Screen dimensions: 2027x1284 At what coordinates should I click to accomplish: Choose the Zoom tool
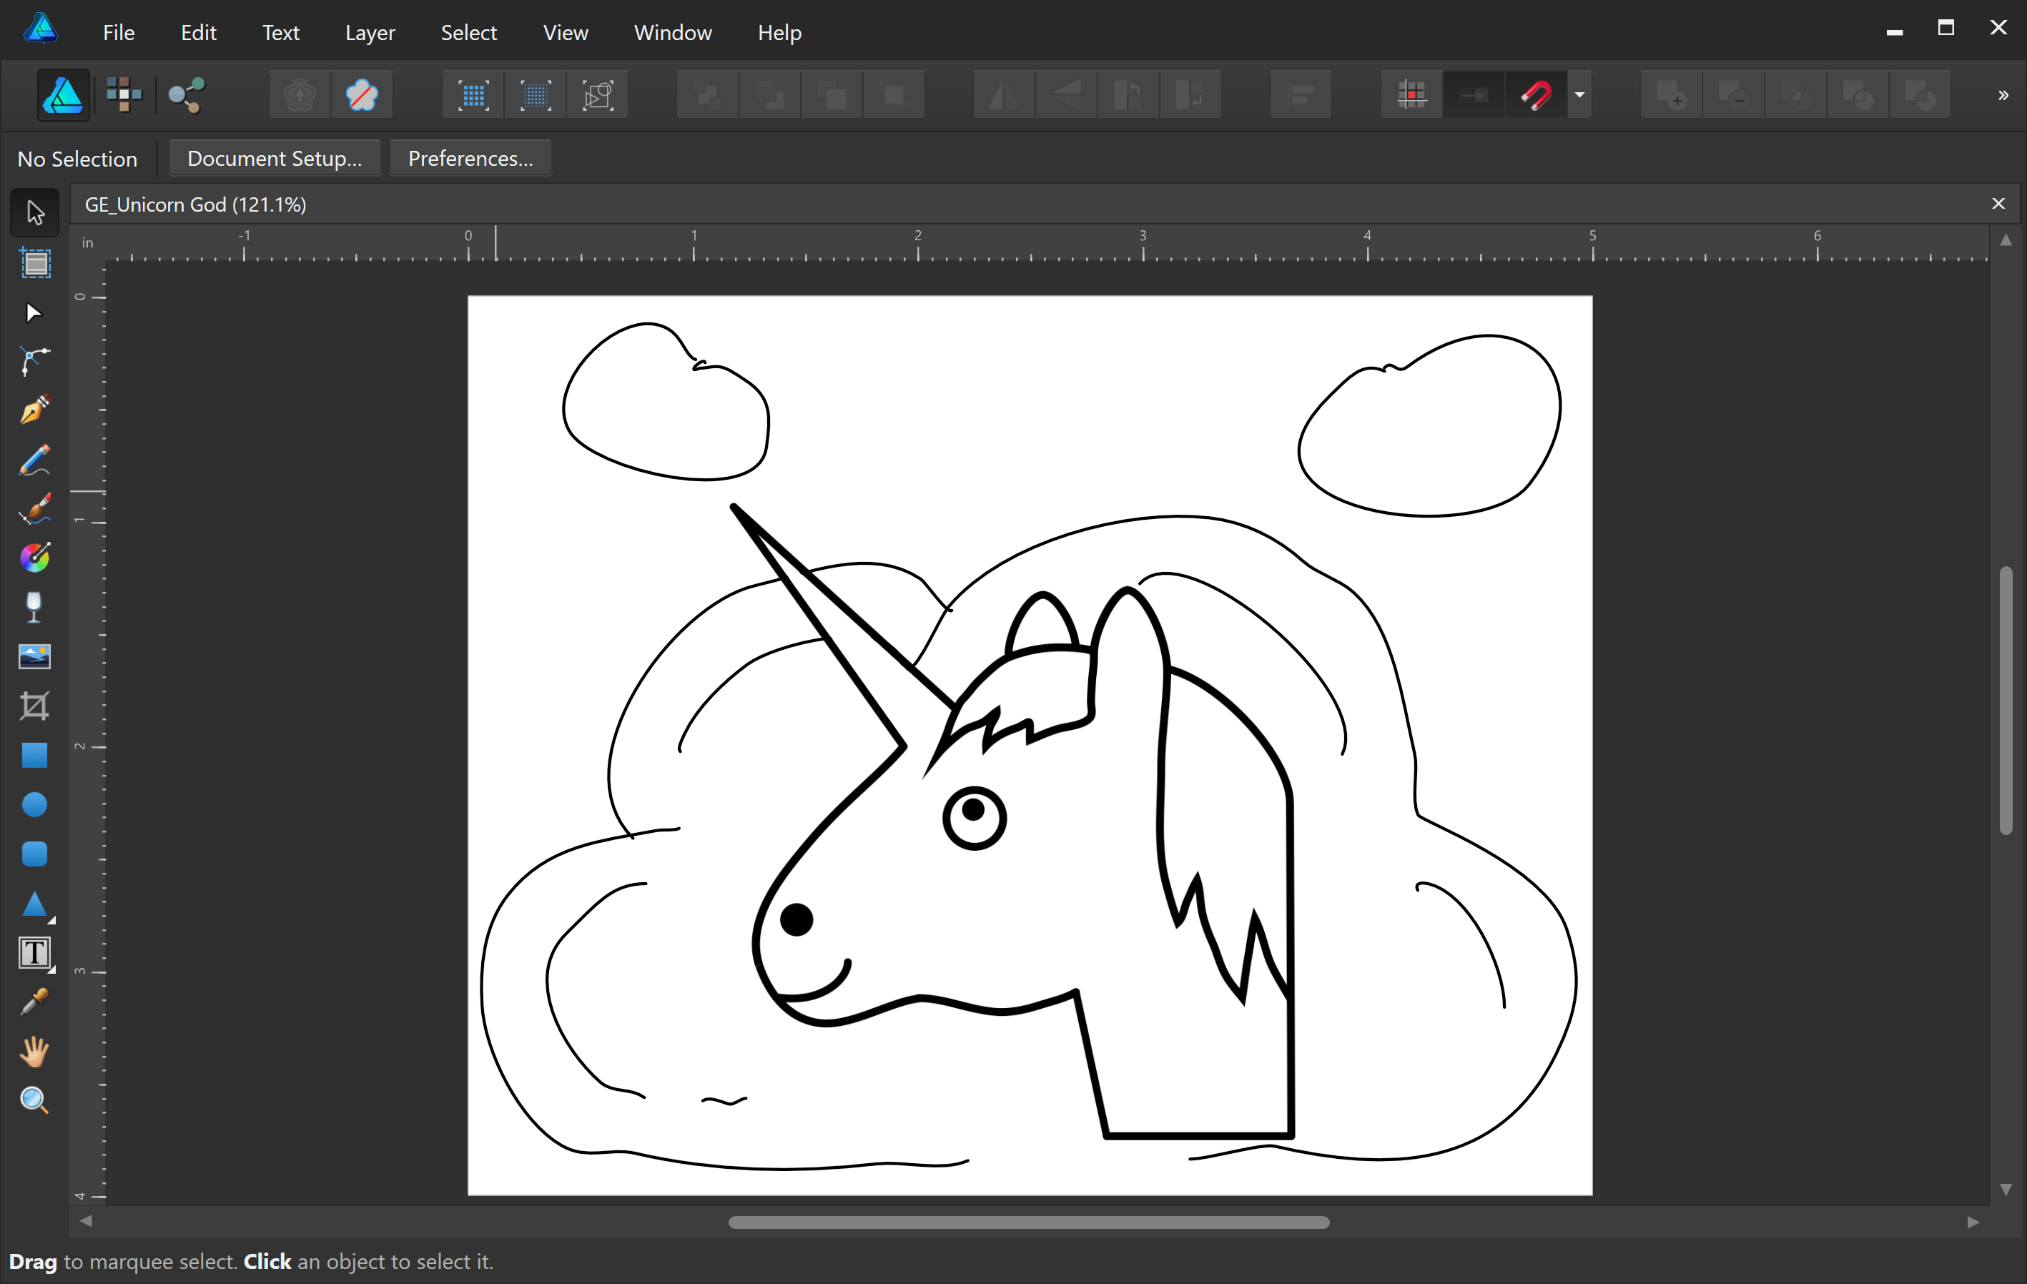(x=35, y=1100)
